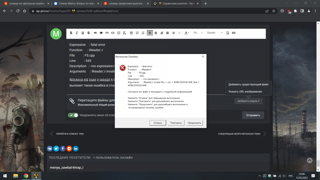
Task: Align text to the right
Action: tap(162, 33)
